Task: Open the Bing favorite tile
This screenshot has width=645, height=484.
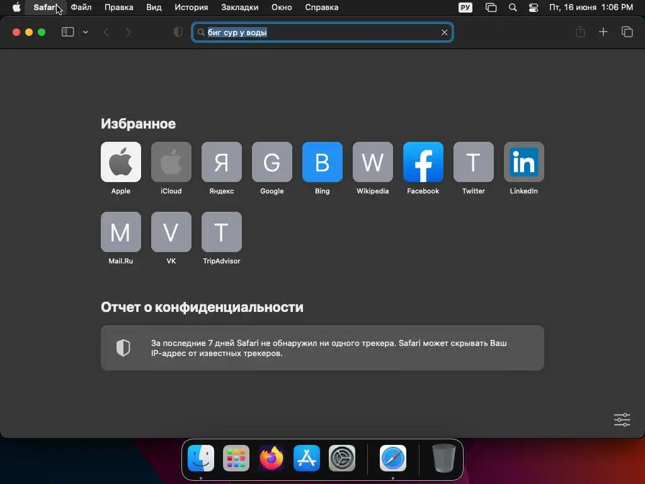Action: click(322, 162)
